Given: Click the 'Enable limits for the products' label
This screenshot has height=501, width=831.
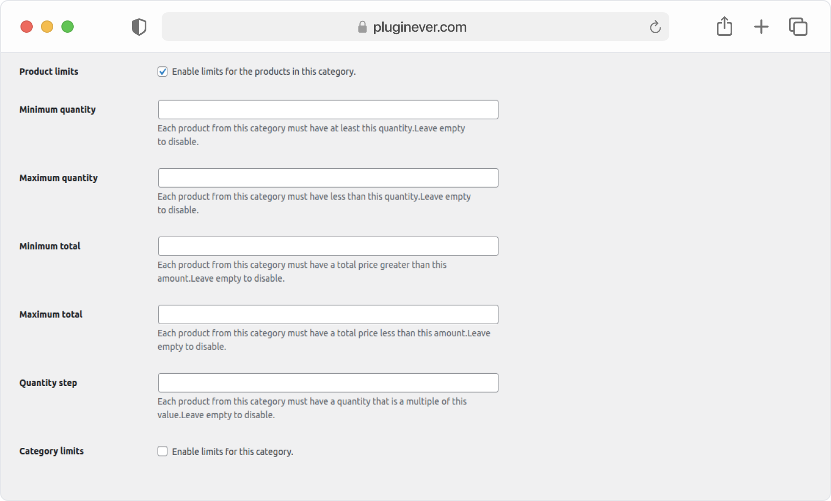Looking at the screenshot, I should [x=264, y=72].
